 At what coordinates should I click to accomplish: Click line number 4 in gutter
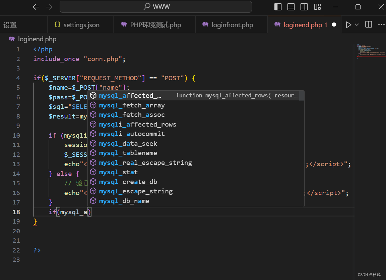18,78
